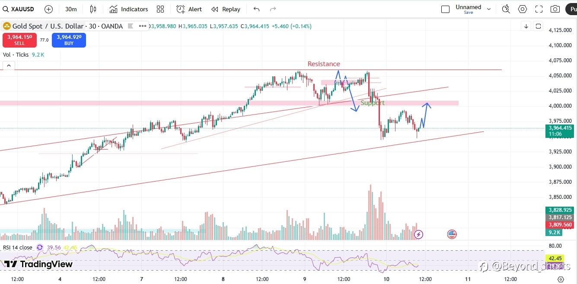This screenshot has height=284, width=577.
Task: Open the quick search icon
Action: tap(506, 9)
